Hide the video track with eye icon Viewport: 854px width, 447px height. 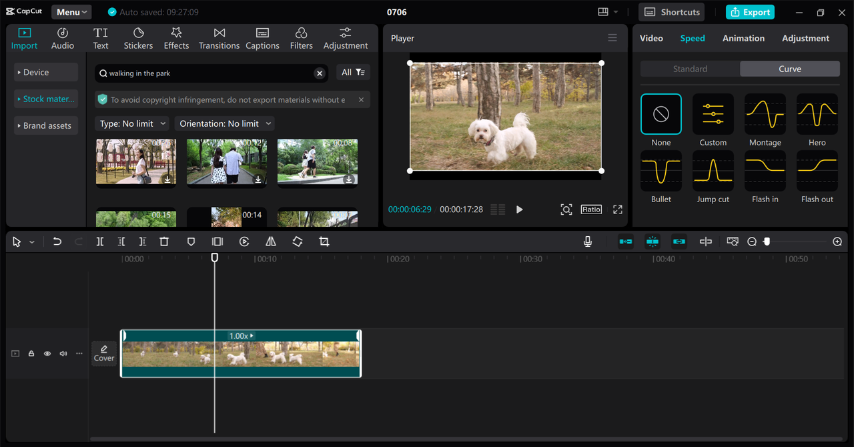click(47, 354)
